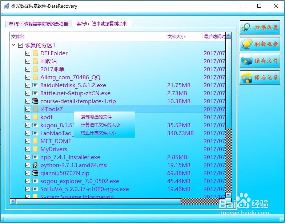Click the npp installer exe icon
The width and height of the screenshot is (285, 223).
pyautogui.click(x=35, y=157)
